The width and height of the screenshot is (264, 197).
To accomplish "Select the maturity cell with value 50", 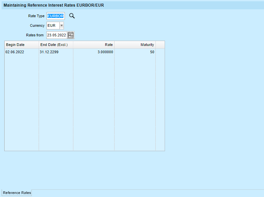I will click(x=135, y=52).
